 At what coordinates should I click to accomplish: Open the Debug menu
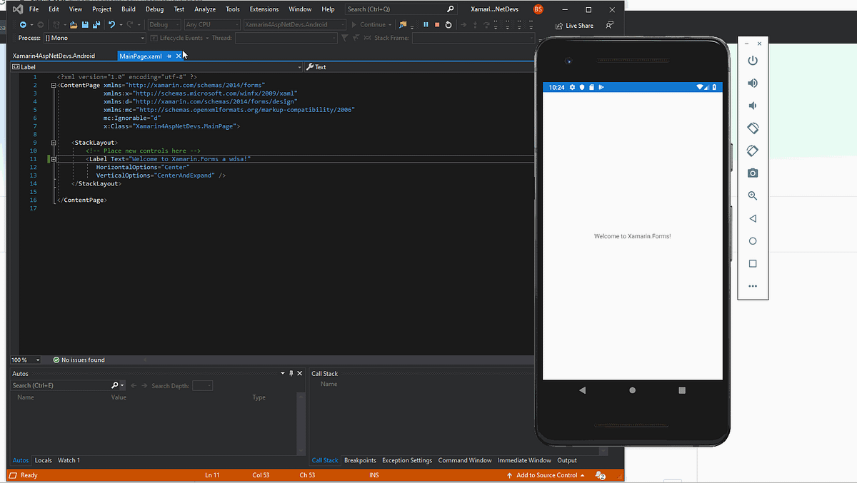(x=154, y=9)
